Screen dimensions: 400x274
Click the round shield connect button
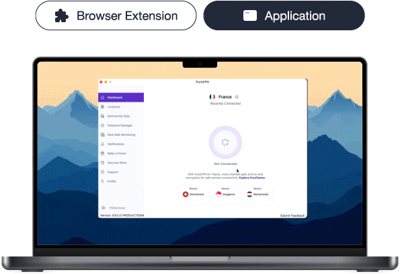(225, 142)
